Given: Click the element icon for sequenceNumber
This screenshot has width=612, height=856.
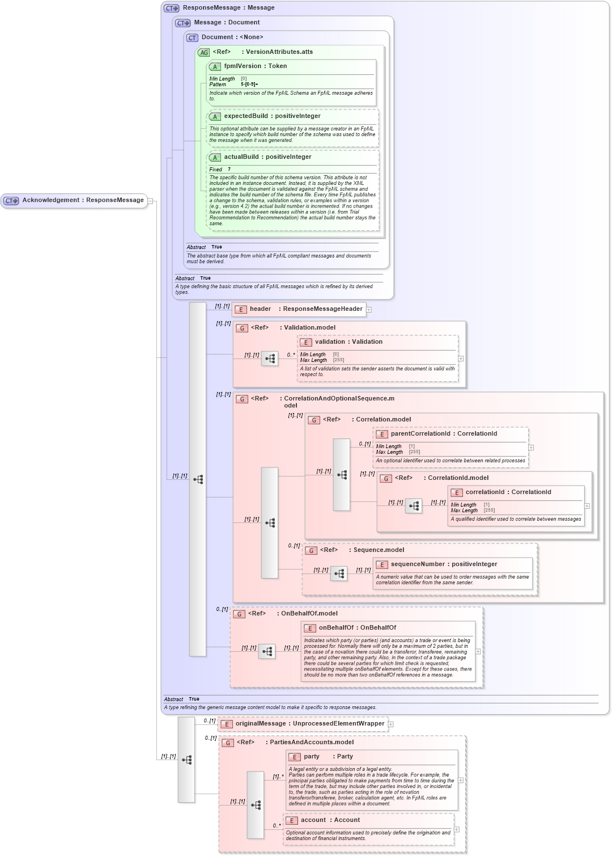Looking at the screenshot, I should click(x=381, y=564).
